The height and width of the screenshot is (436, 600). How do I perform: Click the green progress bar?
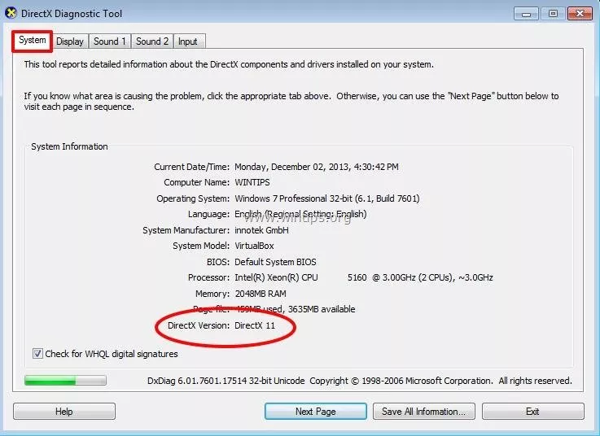pos(65,380)
